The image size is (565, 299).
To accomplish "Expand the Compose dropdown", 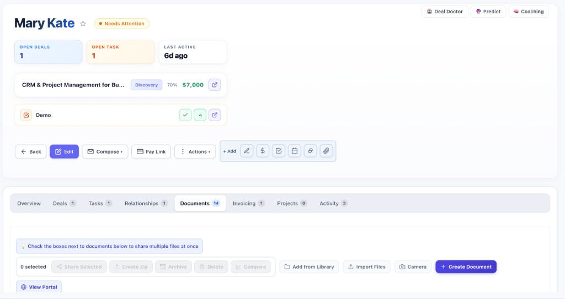I will point(105,152).
